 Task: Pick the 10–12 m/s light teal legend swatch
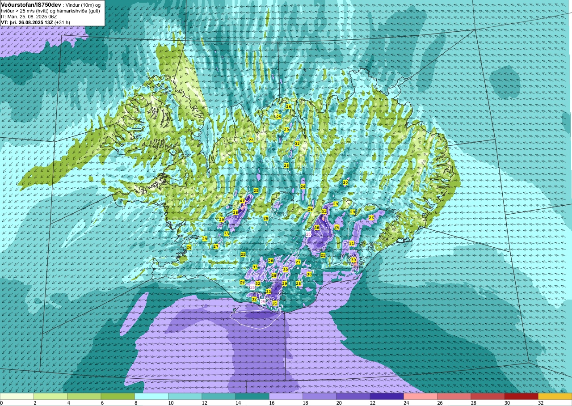click(185, 396)
